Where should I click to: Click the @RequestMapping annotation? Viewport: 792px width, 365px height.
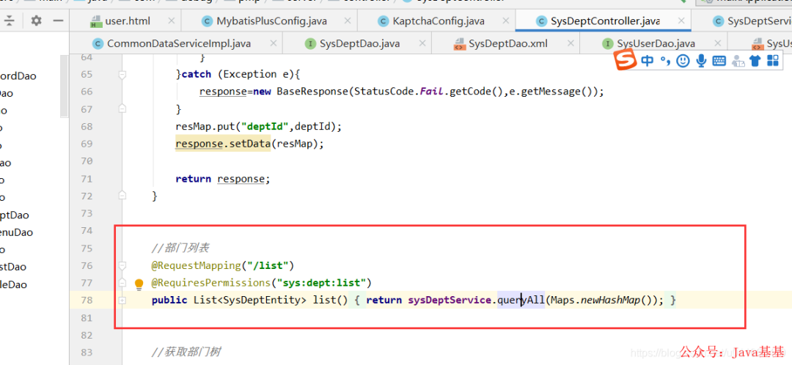(197, 265)
